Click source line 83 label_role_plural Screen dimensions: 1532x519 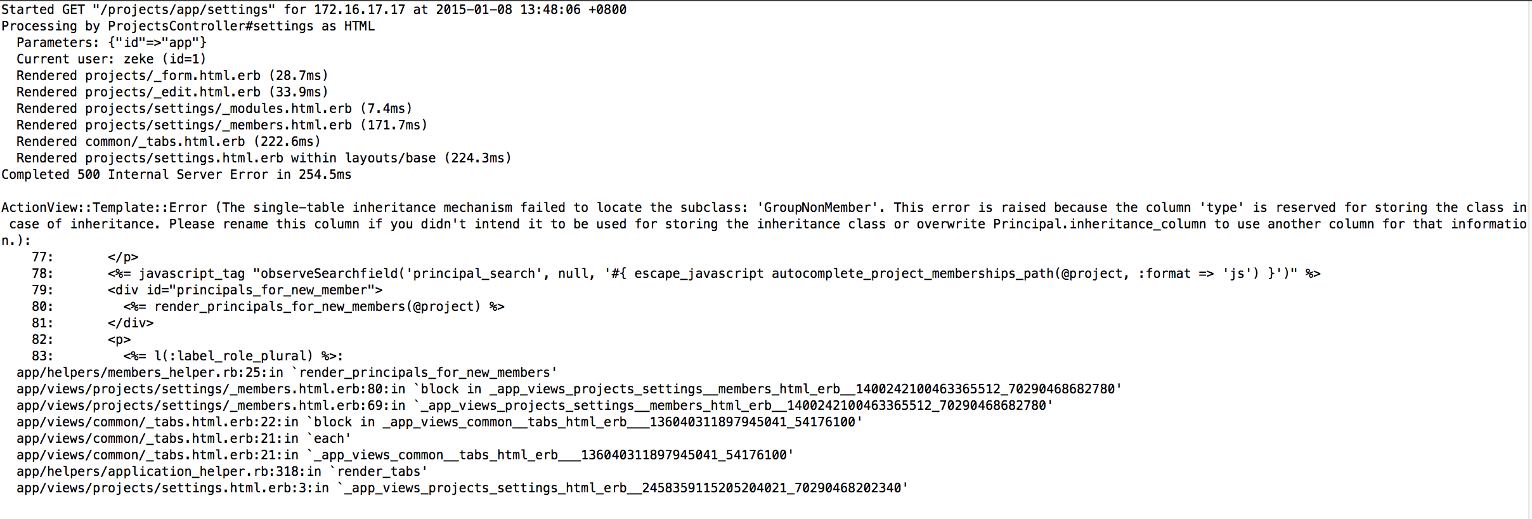click(188, 356)
